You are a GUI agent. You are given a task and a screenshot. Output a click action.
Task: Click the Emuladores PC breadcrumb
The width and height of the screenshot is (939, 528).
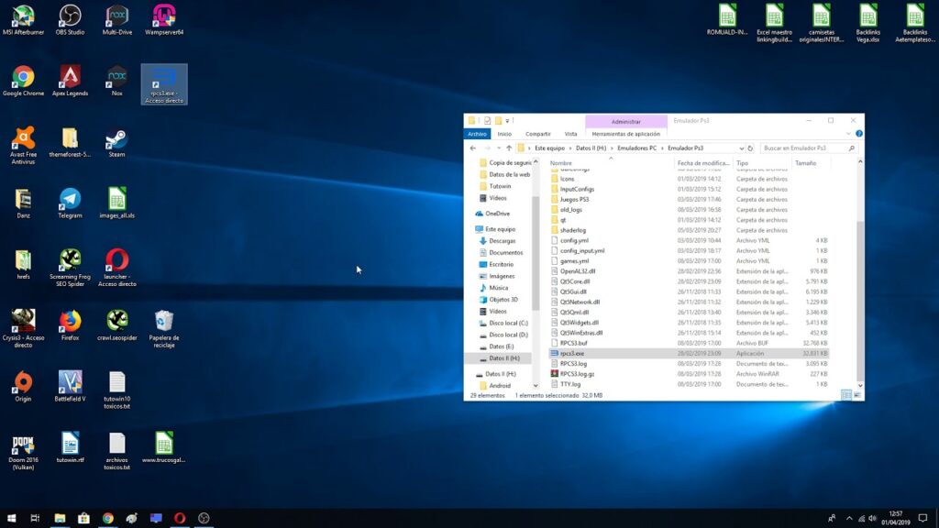point(637,148)
